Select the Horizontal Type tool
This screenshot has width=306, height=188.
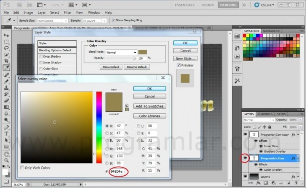(x=6, y=134)
